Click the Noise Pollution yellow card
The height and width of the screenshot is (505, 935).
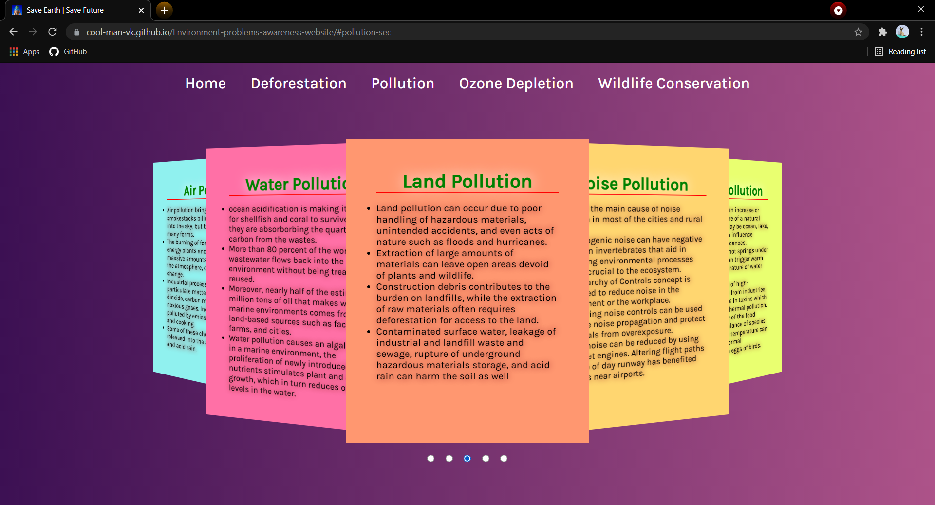pyautogui.click(x=659, y=286)
